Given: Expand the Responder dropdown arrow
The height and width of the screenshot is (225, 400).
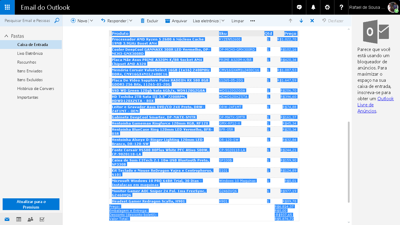Looking at the screenshot, I should (131, 21).
